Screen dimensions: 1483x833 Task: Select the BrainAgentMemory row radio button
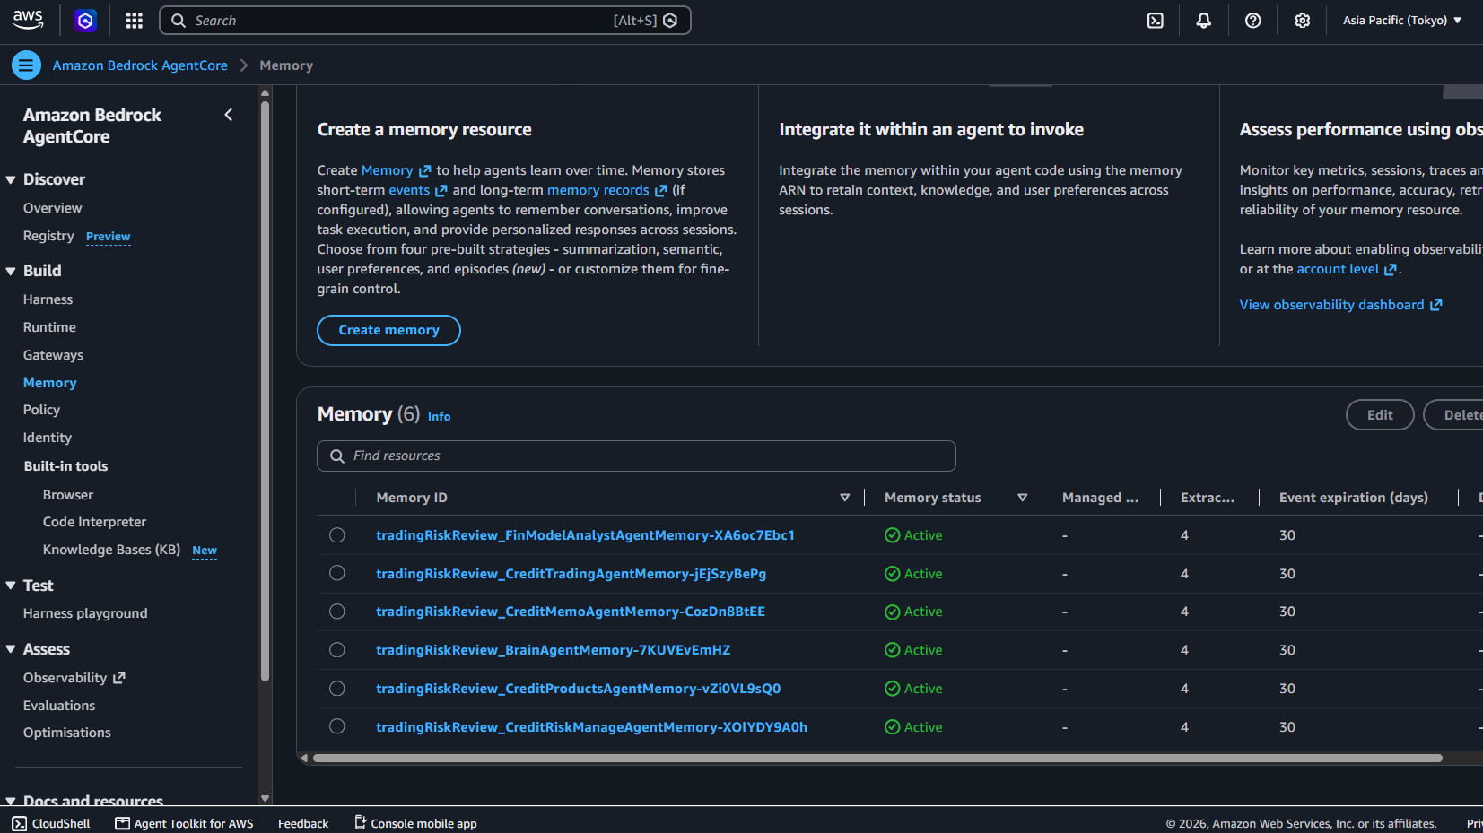(x=337, y=650)
